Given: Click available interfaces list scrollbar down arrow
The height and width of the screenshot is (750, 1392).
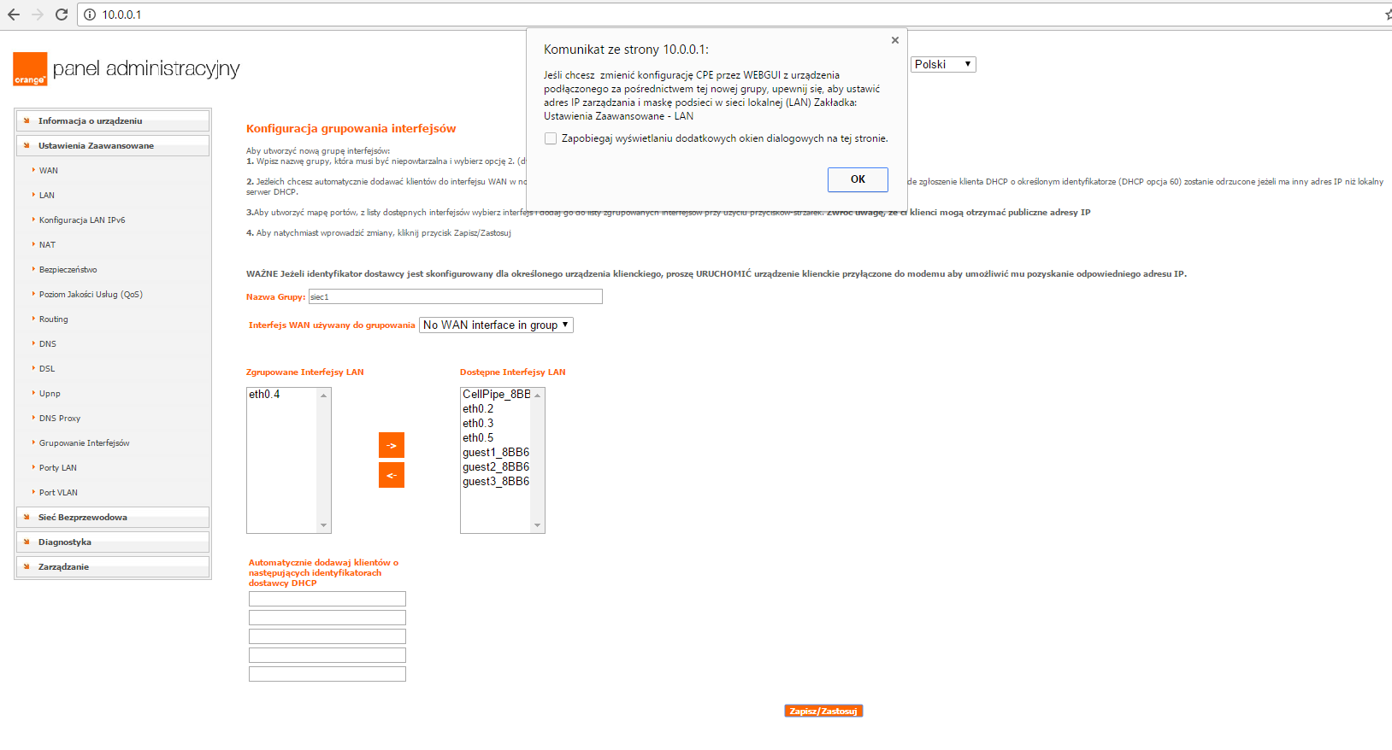Looking at the screenshot, I should (x=537, y=525).
